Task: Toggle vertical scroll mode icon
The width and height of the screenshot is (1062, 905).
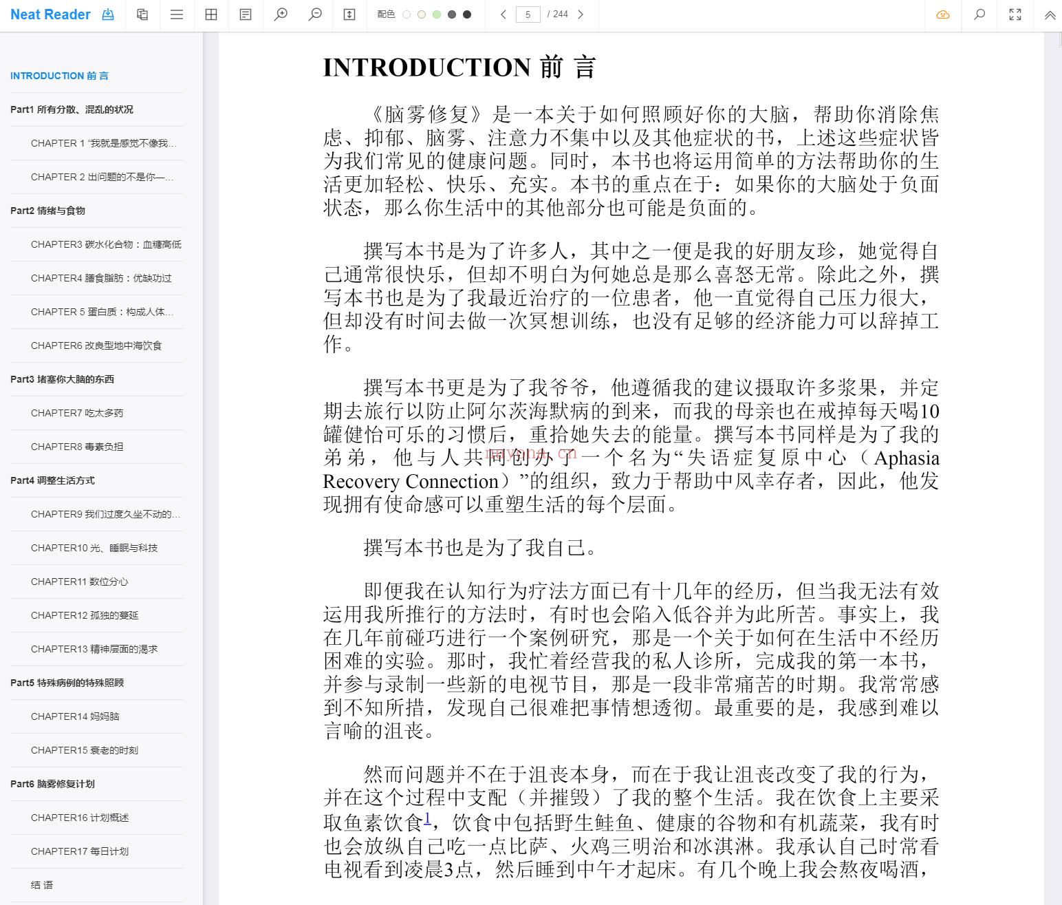Action: (349, 14)
